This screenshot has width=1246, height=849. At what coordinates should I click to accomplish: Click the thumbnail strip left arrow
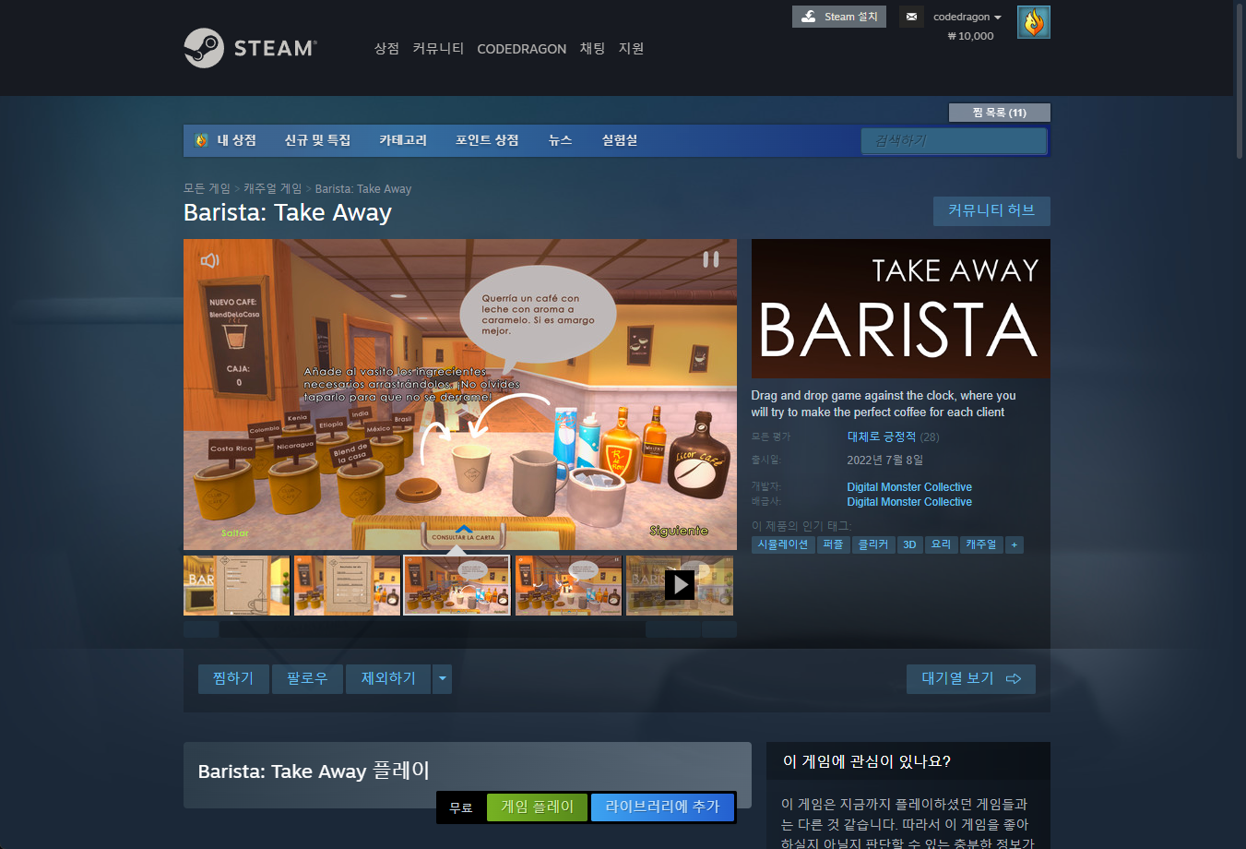click(x=201, y=629)
